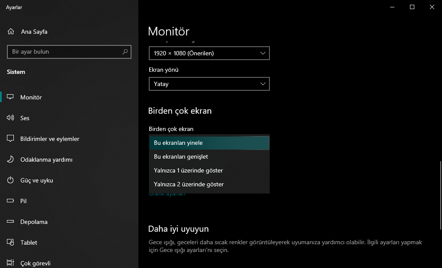Click the Ses speaker icon

point(10,118)
